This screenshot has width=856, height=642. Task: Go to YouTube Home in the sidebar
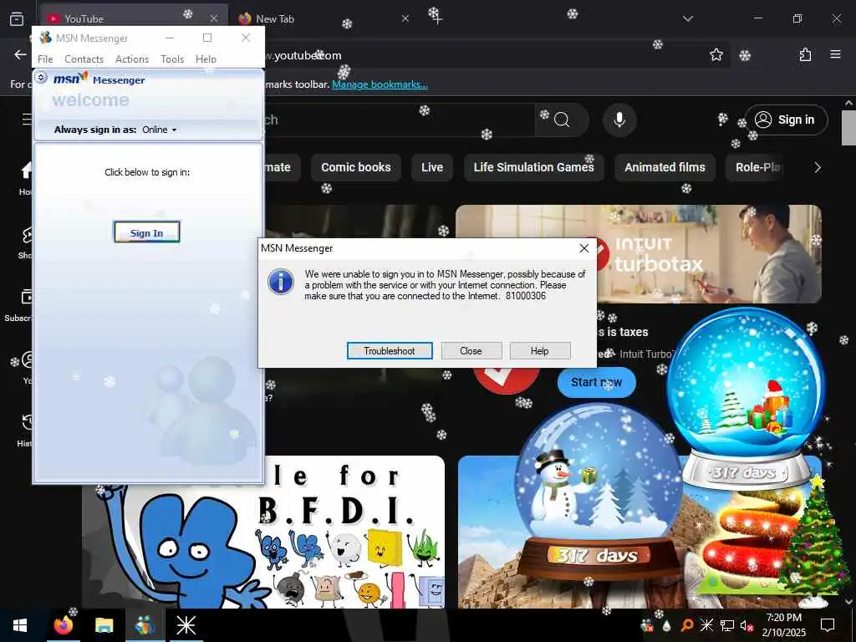click(x=25, y=178)
